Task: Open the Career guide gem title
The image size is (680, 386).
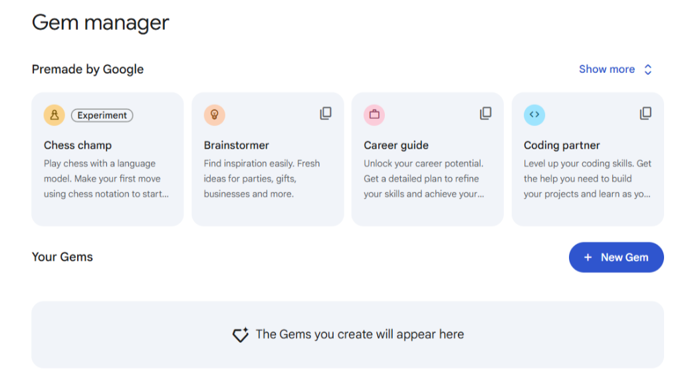Action: (x=396, y=145)
